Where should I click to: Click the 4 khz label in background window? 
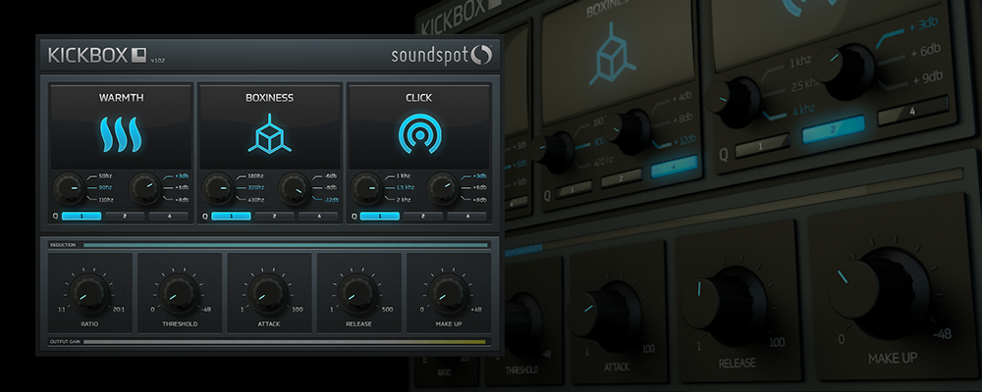801,108
